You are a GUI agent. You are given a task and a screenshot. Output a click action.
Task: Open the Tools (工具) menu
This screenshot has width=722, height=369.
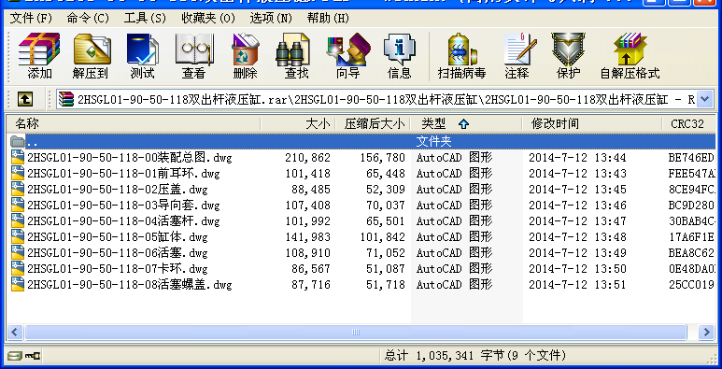point(145,19)
